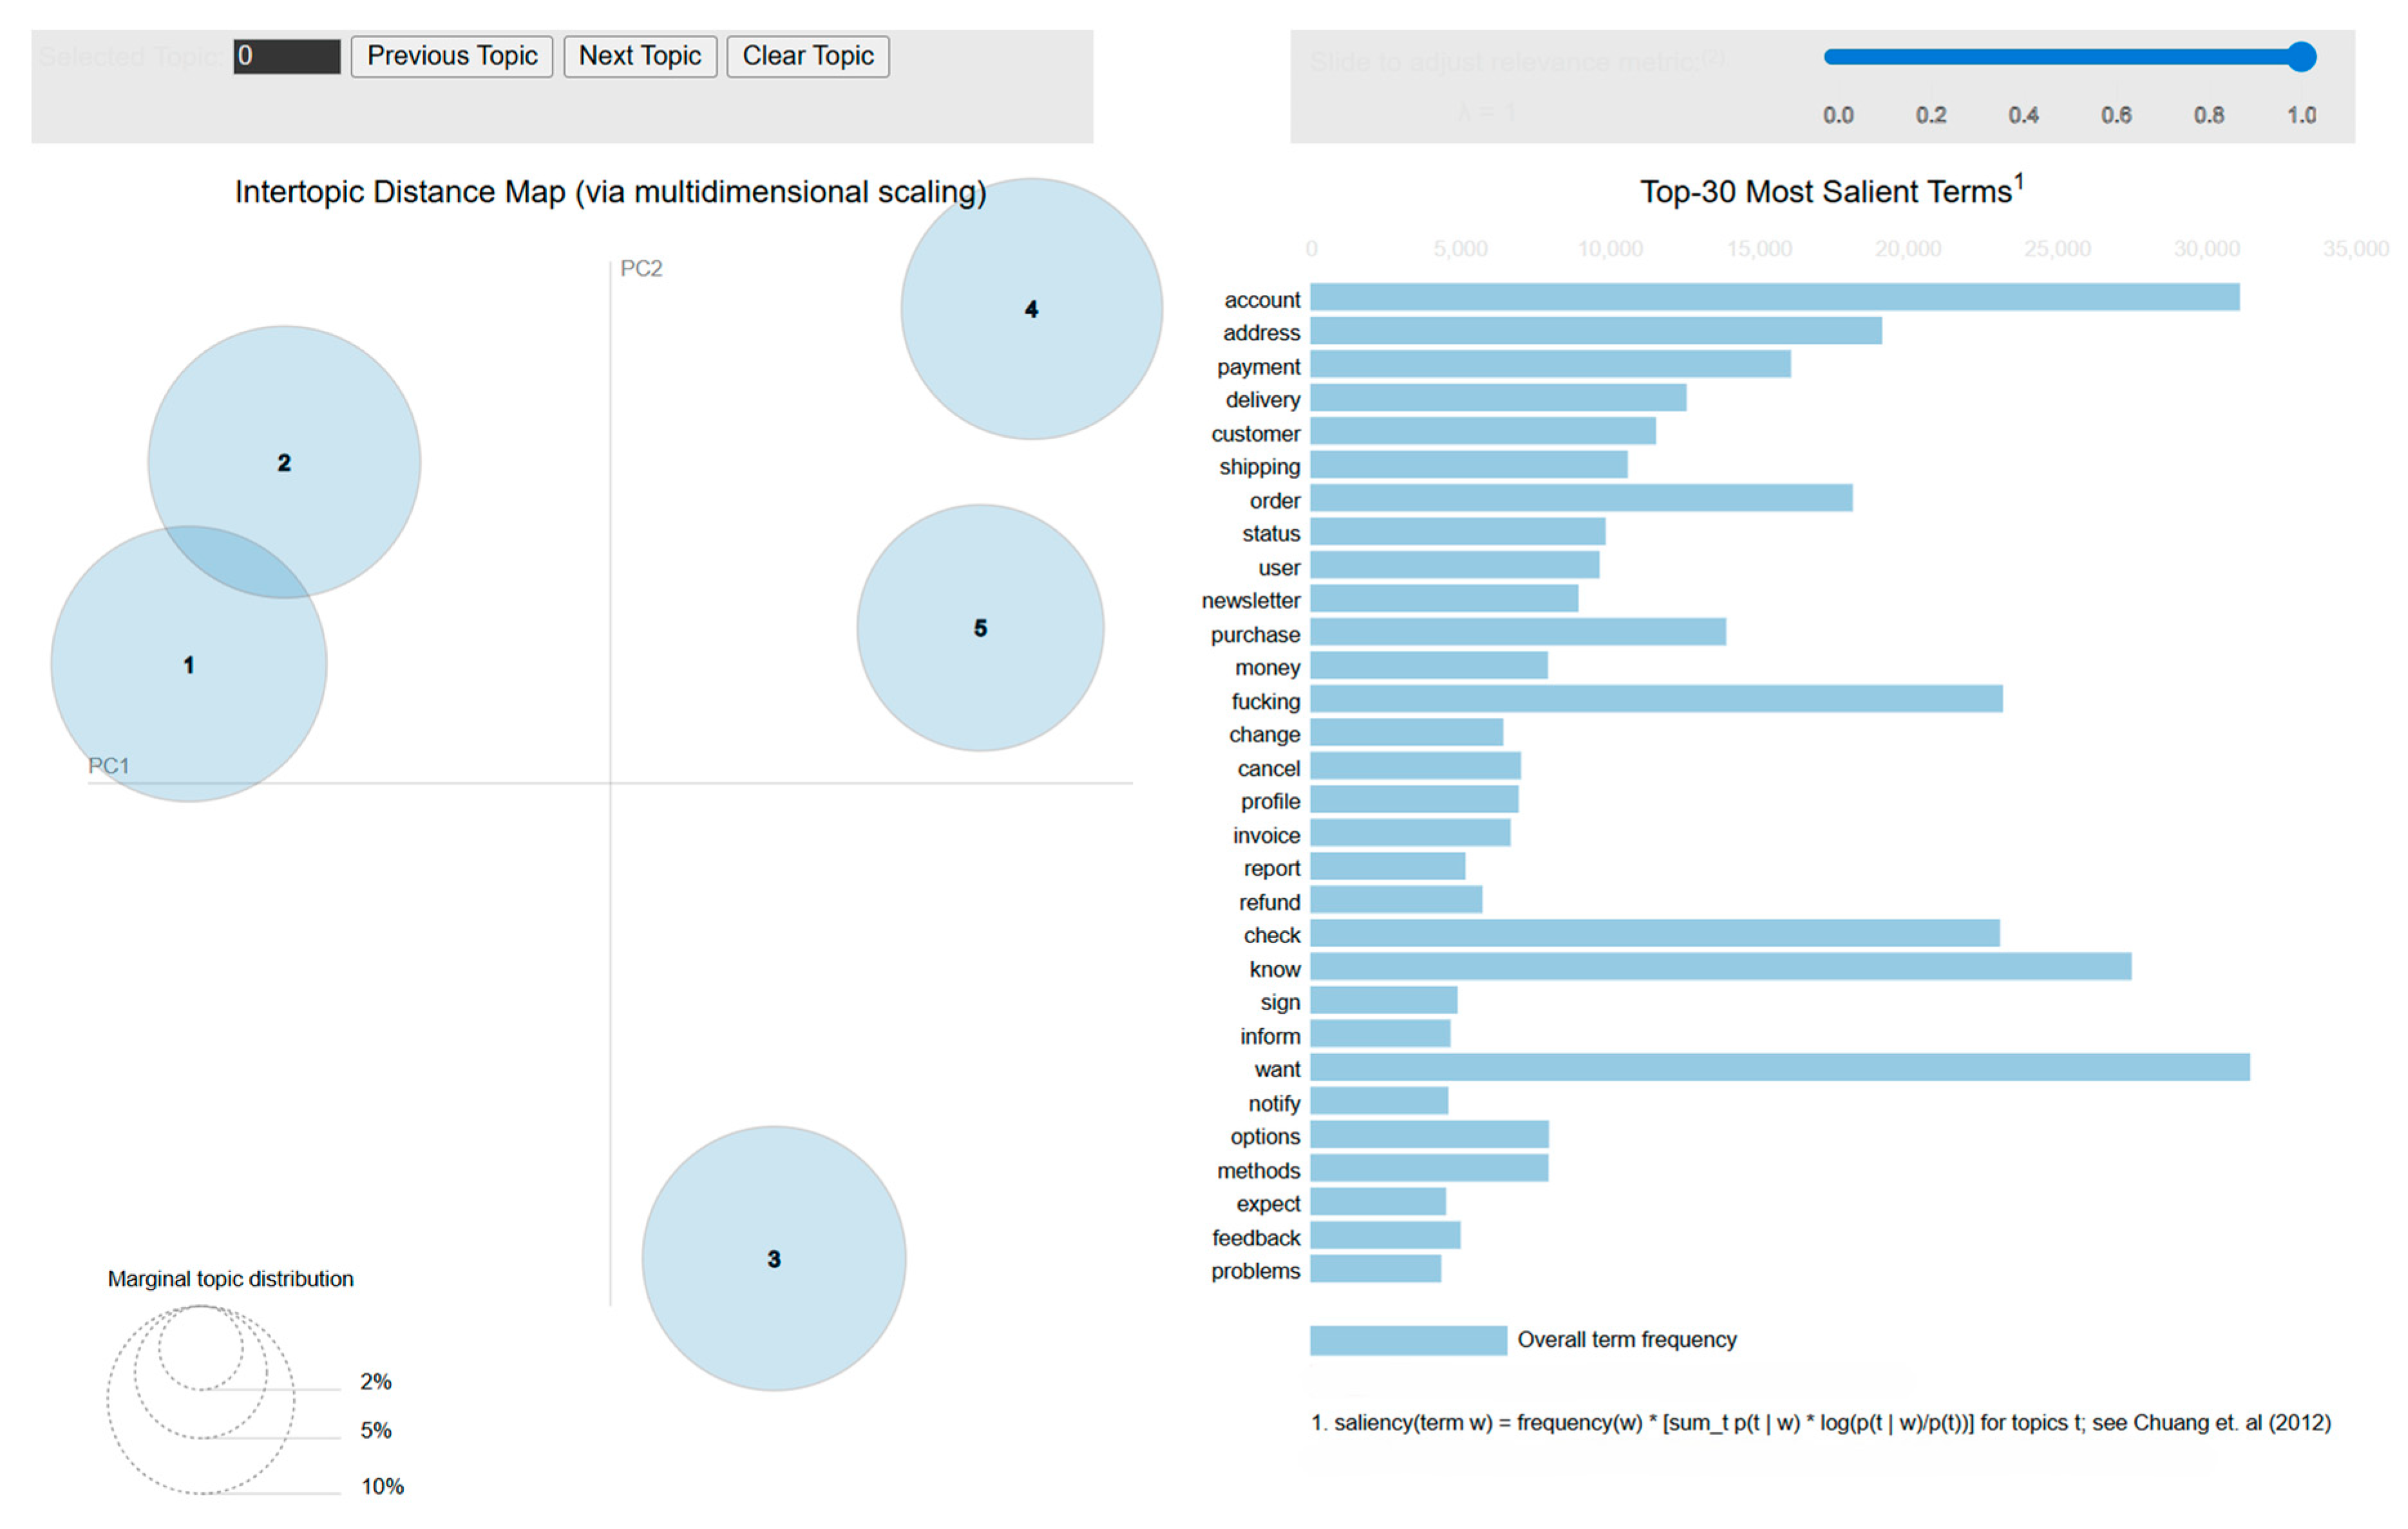Screen dimensions: 2408x1529
Task: Click the 'newsletter' term label
Action: click(x=1251, y=601)
